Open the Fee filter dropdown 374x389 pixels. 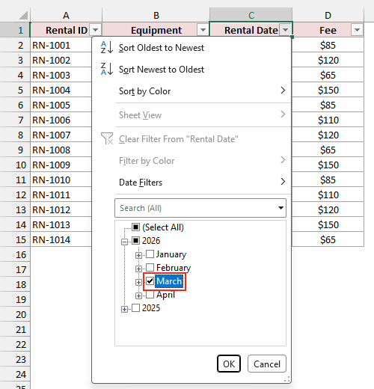pyautogui.click(x=357, y=30)
